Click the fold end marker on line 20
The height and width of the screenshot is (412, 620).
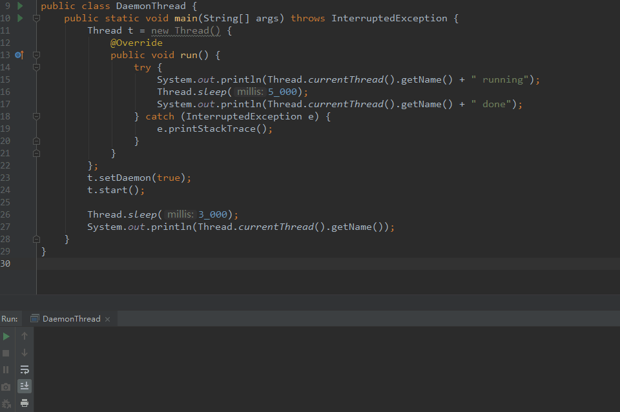[36, 141]
